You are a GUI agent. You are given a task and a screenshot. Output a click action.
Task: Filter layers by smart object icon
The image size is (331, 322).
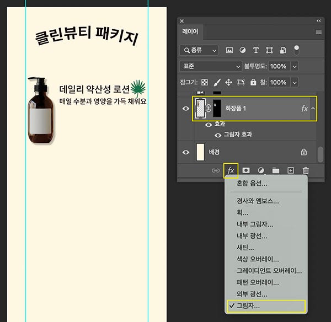(282, 50)
